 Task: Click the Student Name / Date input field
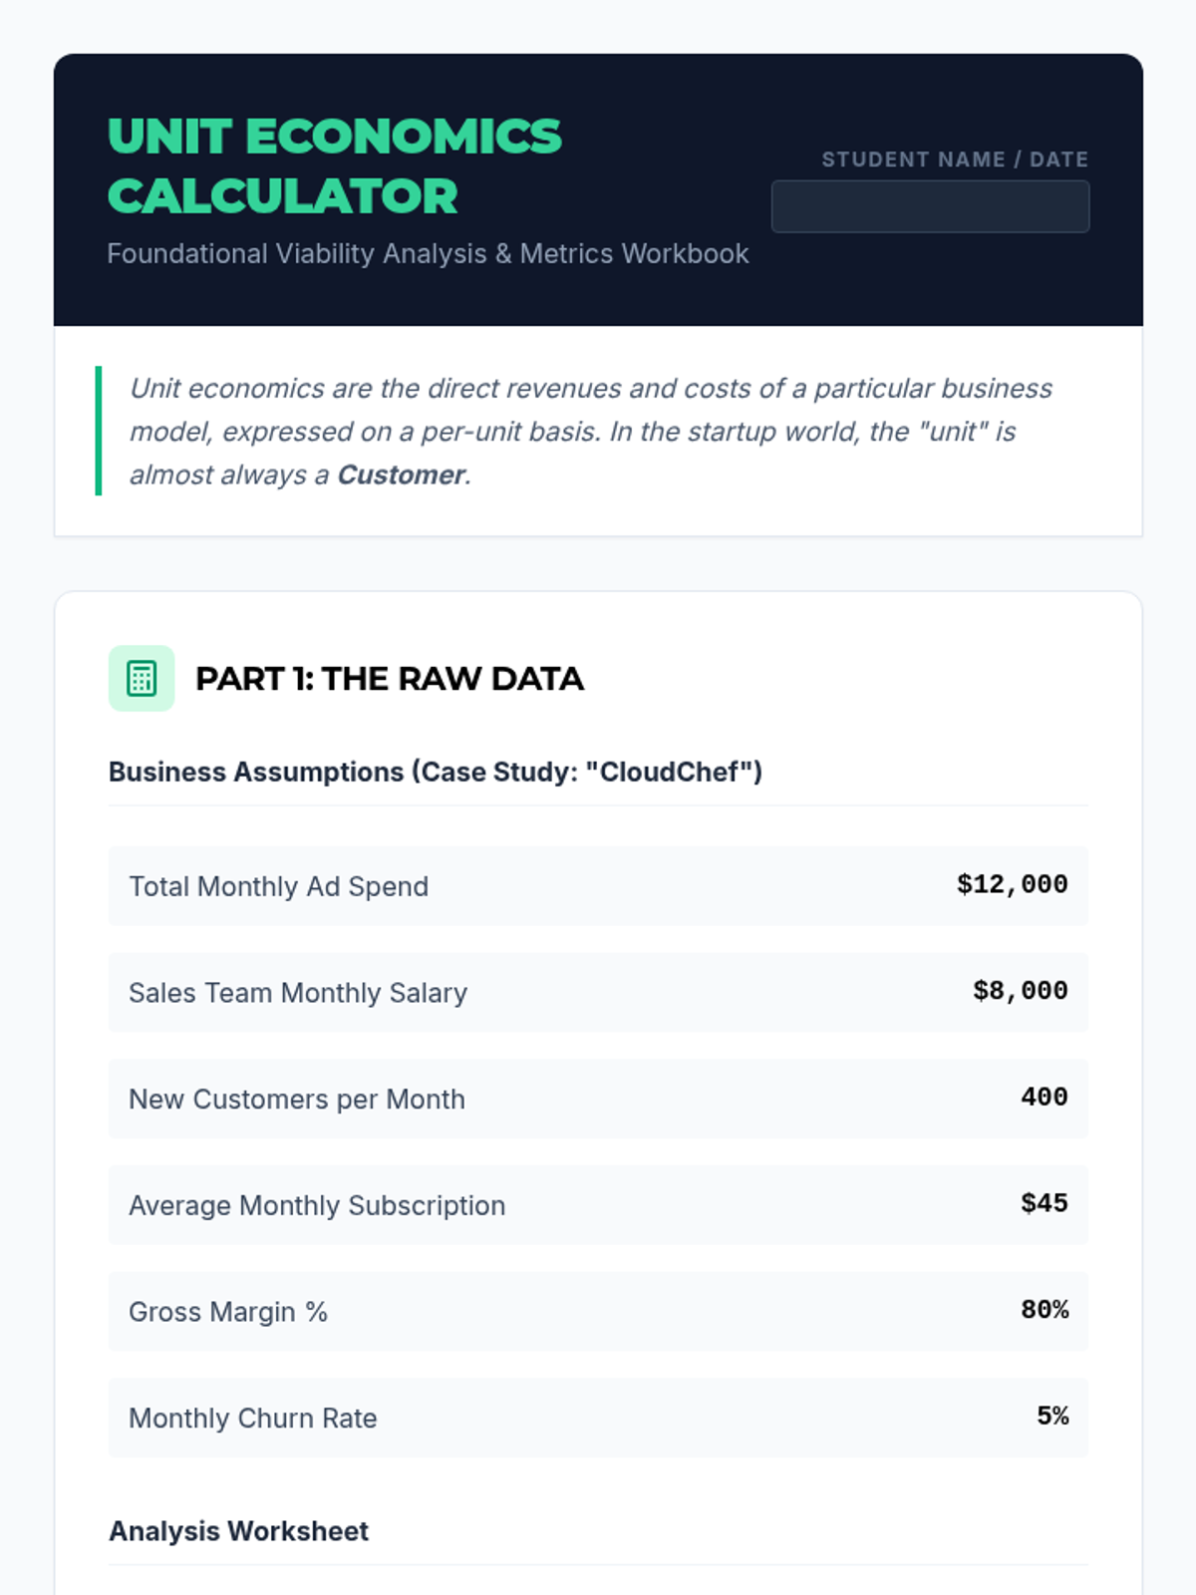[930, 206]
